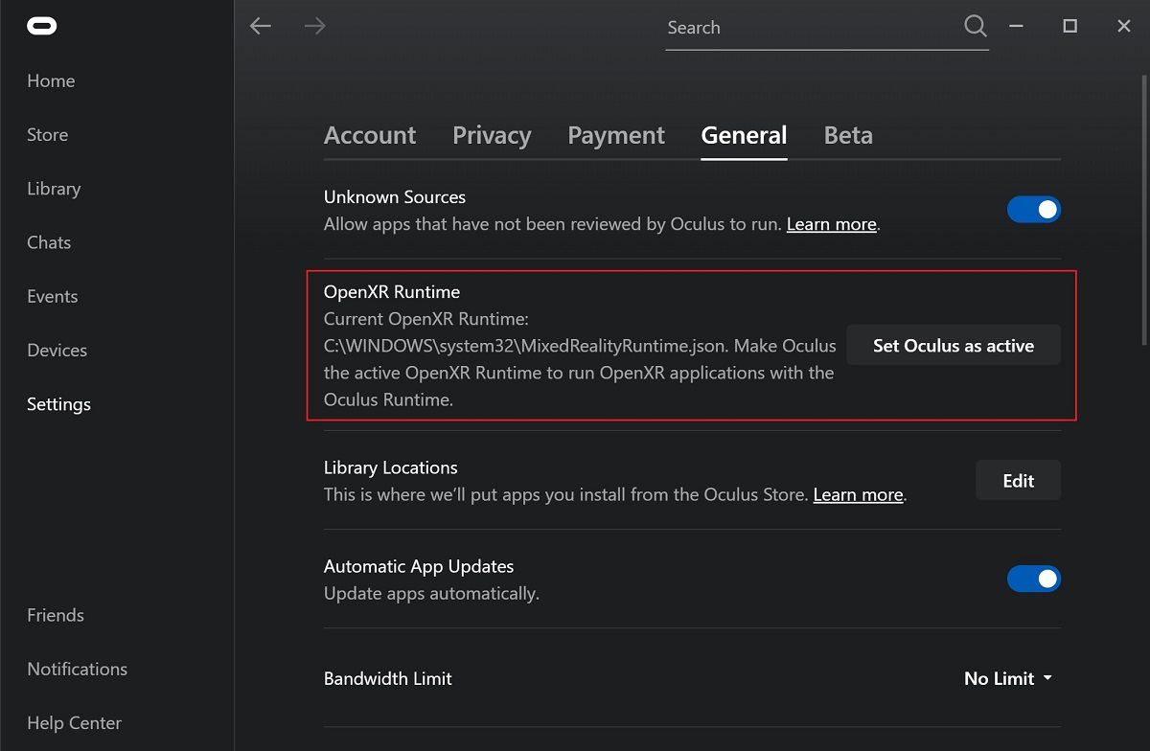The height and width of the screenshot is (751, 1150).
Task: Click the Oculus logo icon
Action: 42,27
